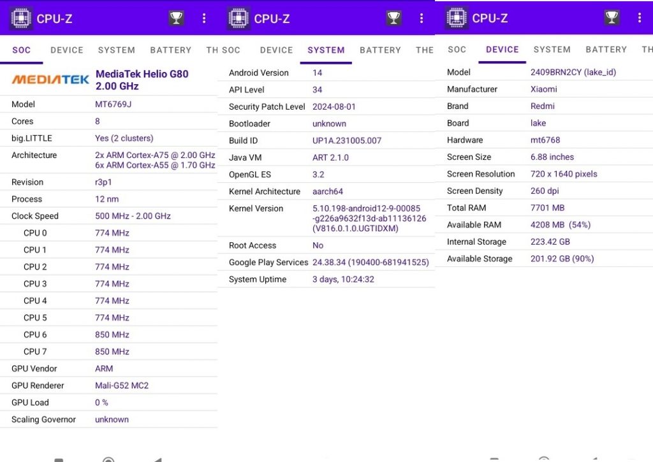Tap the CPU-Z app logo in right panel
Image resolution: width=653 pixels, height=462 pixels.
[457, 18]
